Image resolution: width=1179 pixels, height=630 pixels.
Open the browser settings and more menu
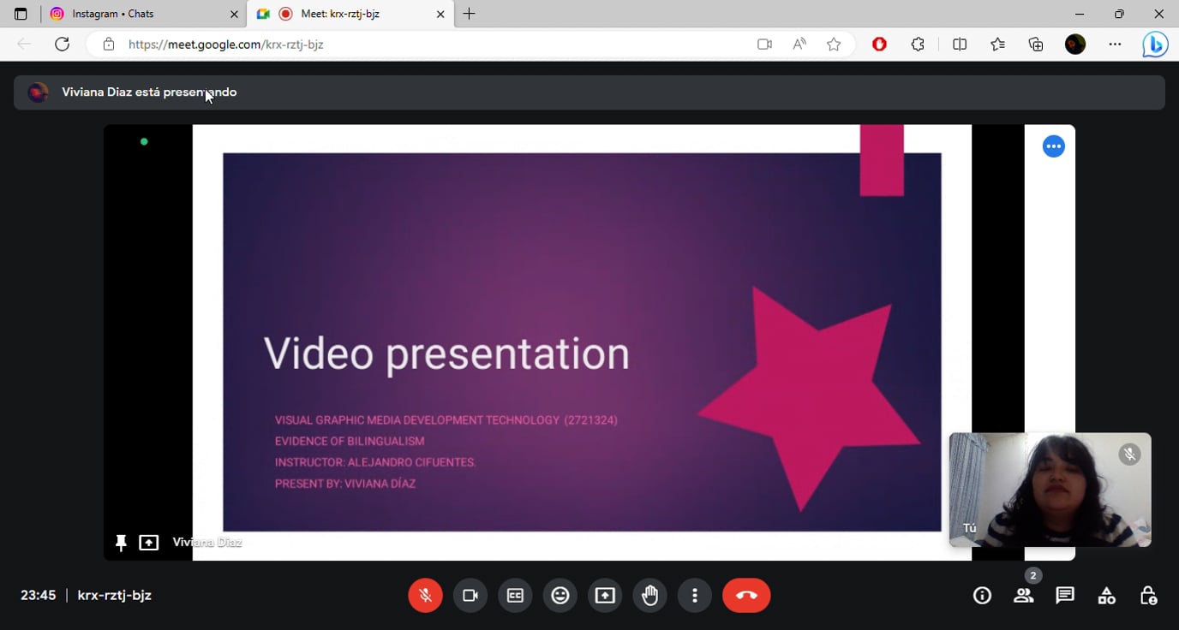coord(1115,45)
